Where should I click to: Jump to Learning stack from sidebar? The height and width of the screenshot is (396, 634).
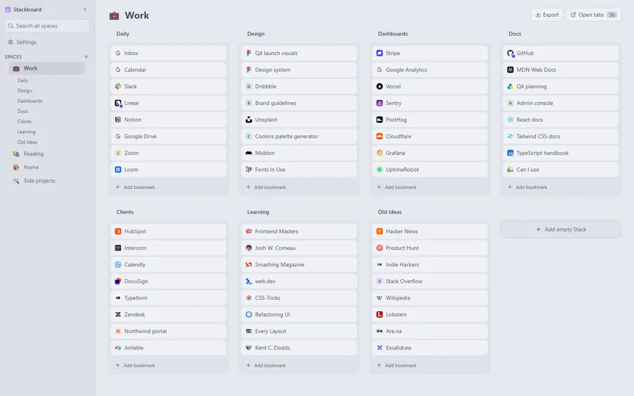click(x=26, y=132)
